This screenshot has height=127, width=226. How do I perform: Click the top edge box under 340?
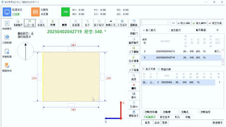[71, 49]
